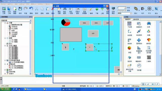Open the Language1 dropdown in the toolbar
This screenshot has height=91, width=162.
click(125, 11)
